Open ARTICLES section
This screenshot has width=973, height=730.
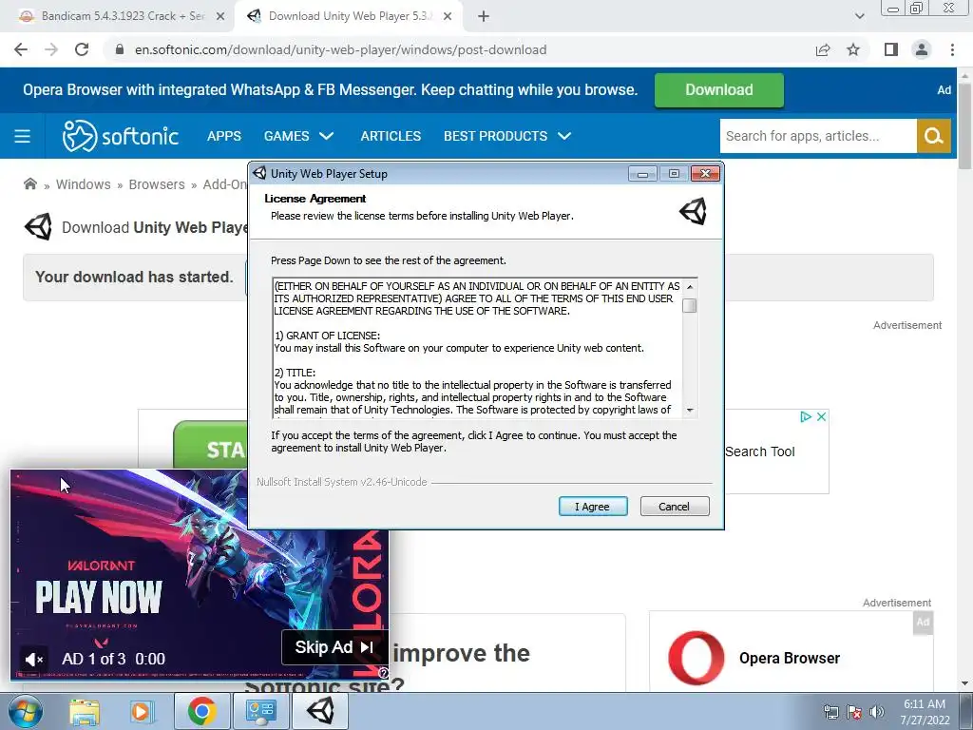pos(391,136)
